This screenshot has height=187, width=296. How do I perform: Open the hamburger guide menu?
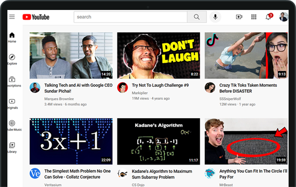[x=12, y=17]
